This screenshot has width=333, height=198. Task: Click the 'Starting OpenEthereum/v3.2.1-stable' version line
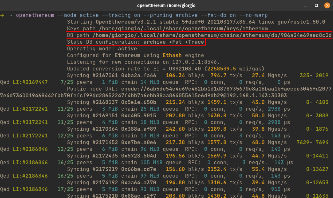[x=196, y=22]
